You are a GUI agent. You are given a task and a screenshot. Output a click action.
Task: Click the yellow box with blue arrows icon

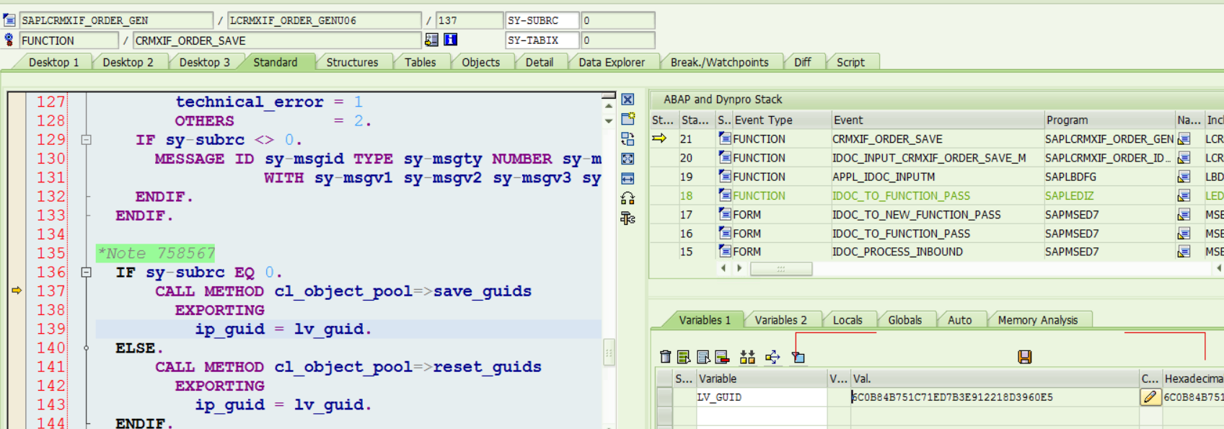coord(772,357)
